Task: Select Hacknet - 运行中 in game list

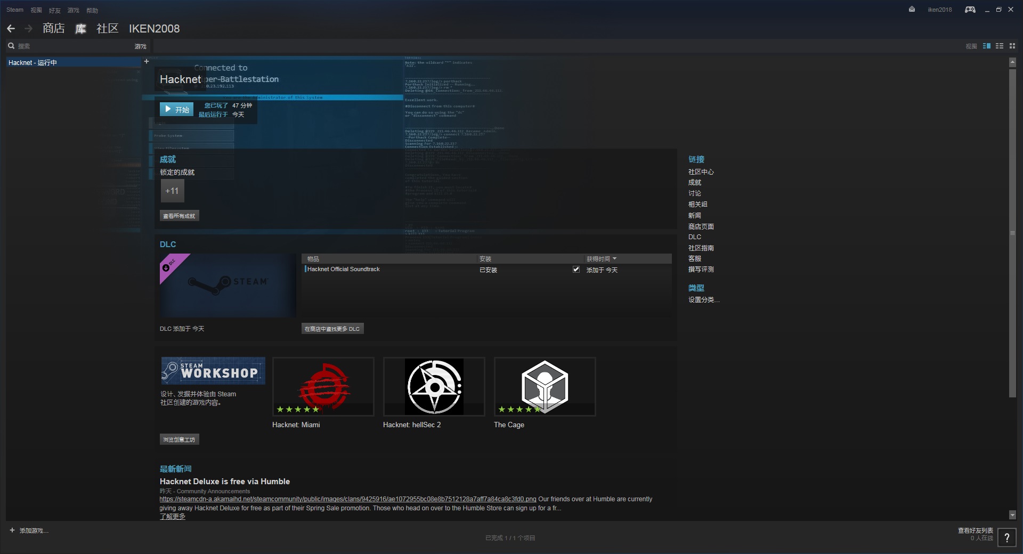Action: [74, 62]
